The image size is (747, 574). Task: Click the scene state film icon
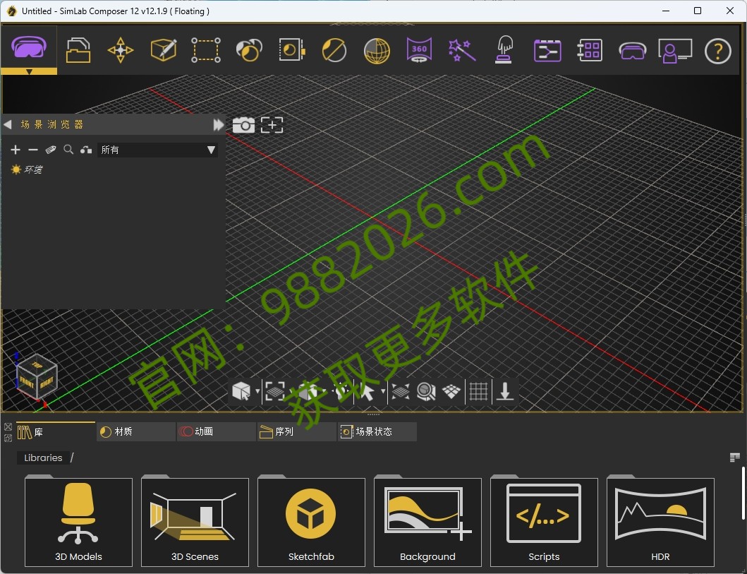[x=291, y=50]
